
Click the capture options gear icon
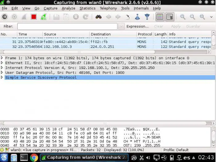coord(14,17)
